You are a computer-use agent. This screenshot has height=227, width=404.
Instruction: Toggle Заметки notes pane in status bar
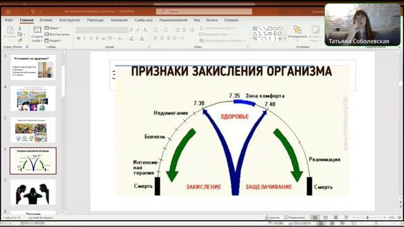point(272,218)
